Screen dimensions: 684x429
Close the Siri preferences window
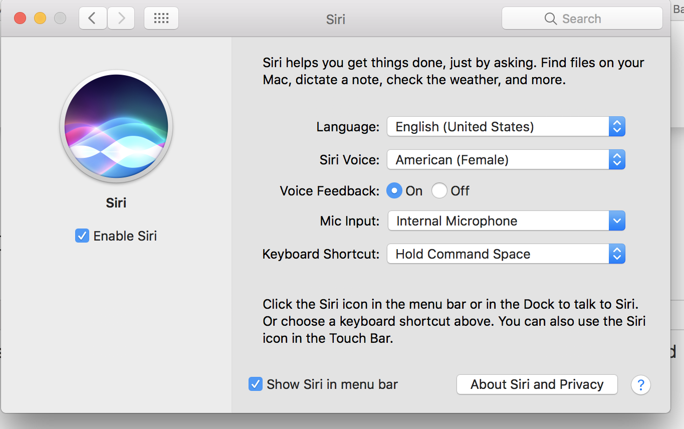[x=20, y=19]
